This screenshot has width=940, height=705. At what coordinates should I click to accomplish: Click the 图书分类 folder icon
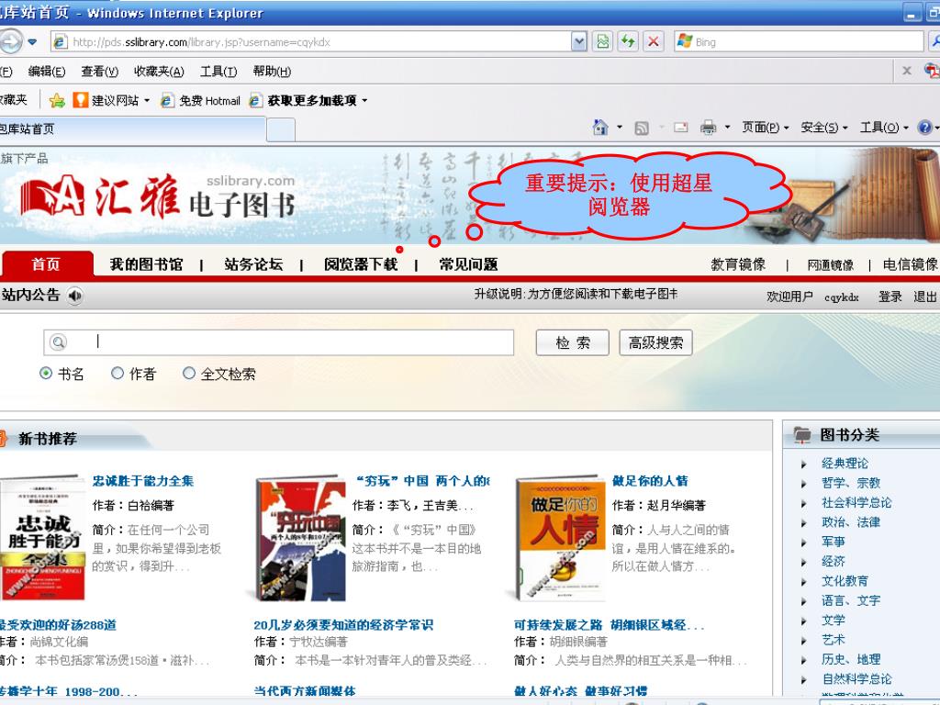point(802,434)
